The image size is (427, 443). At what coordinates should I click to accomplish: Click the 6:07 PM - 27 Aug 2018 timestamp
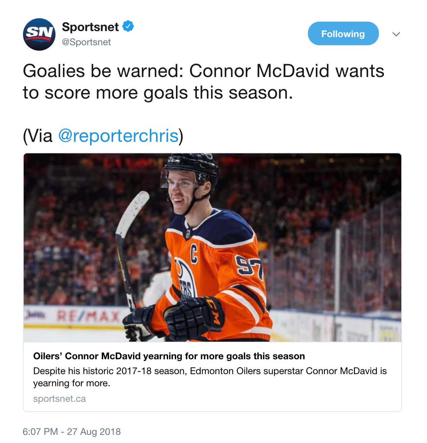pyautogui.click(x=71, y=432)
